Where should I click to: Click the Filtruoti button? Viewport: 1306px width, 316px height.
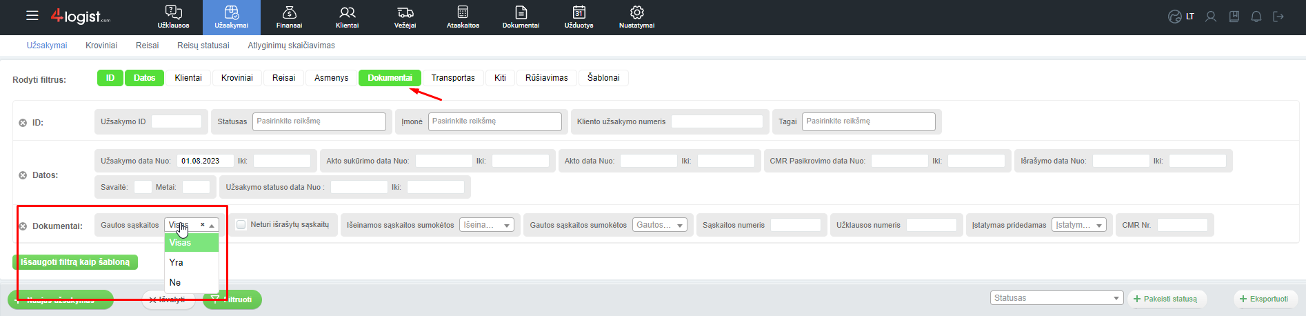(232, 299)
